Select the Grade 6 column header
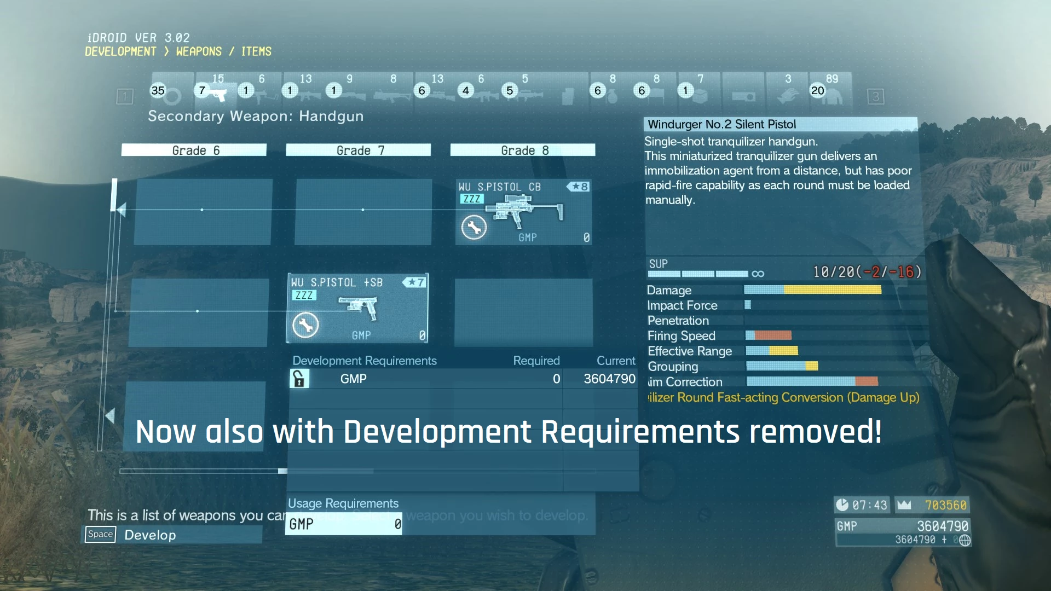 click(194, 150)
